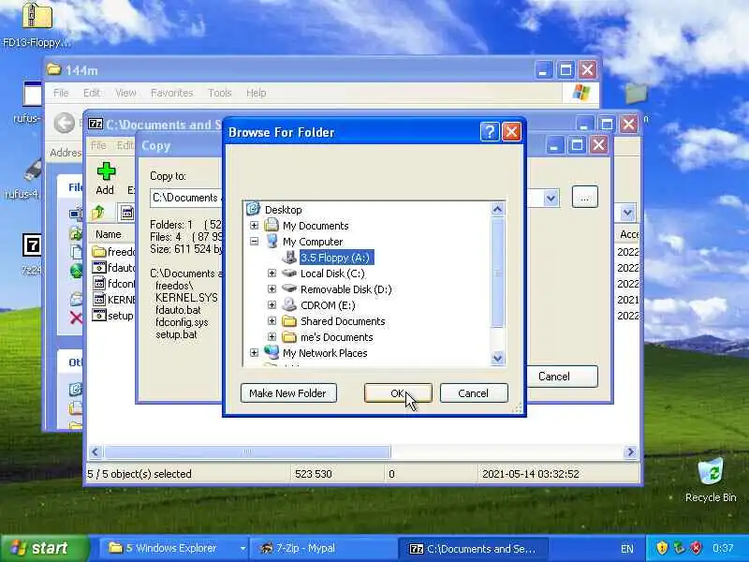Image resolution: width=749 pixels, height=562 pixels.
Task: Open View menu in 144m Explorer window
Action: pyautogui.click(x=126, y=93)
